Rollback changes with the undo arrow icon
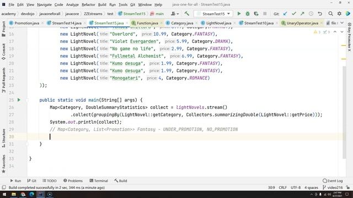 [x=320, y=14]
